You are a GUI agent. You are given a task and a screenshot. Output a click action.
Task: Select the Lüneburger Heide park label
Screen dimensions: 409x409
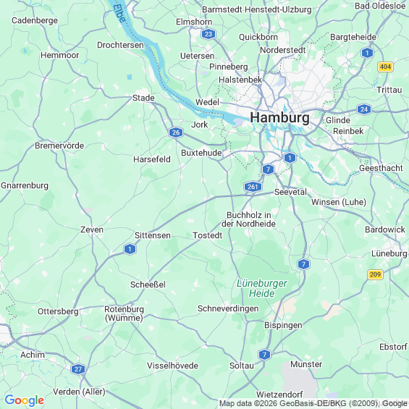point(261,288)
